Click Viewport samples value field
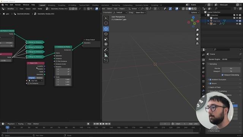 coord(231,71)
